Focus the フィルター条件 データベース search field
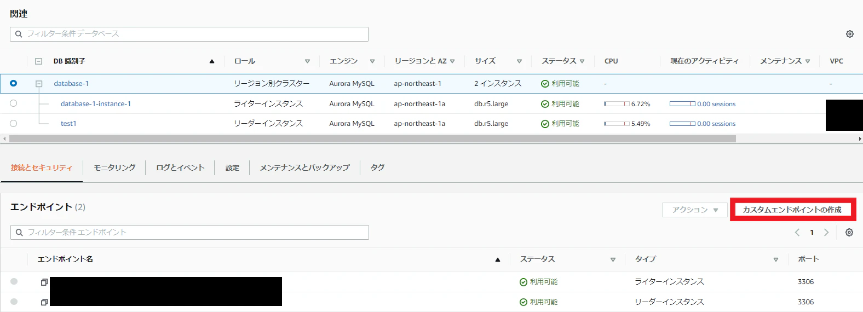The image size is (863, 312). click(189, 34)
